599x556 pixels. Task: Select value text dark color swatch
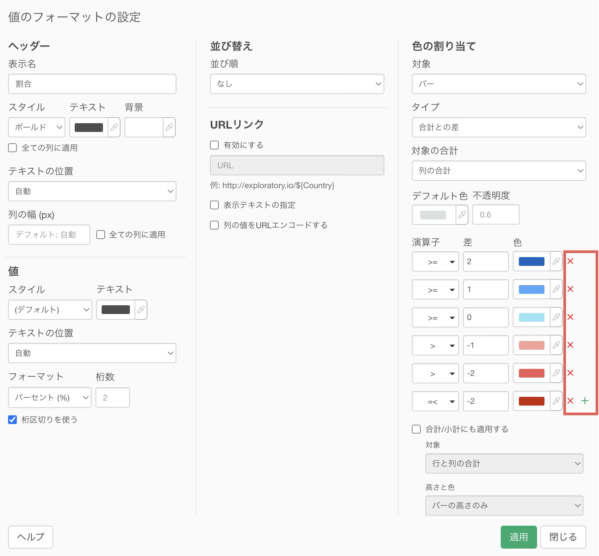click(116, 310)
